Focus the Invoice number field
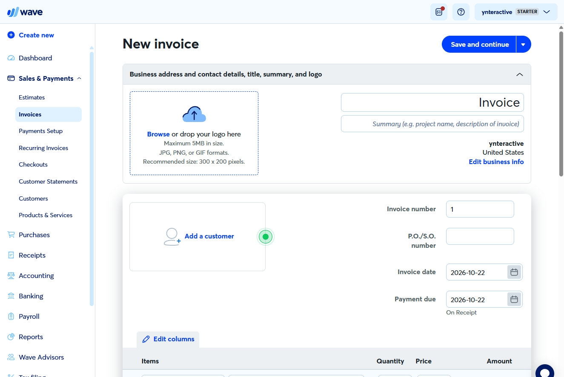Screen dimensions: 564x377 (480, 209)
